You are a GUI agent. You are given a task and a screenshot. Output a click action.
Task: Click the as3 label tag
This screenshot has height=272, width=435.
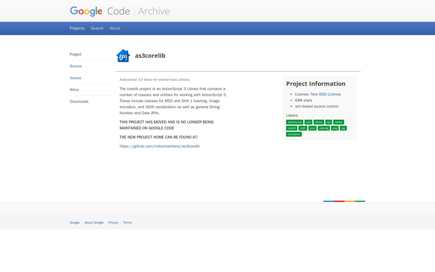pyautogui.click(x=308, y=122)
